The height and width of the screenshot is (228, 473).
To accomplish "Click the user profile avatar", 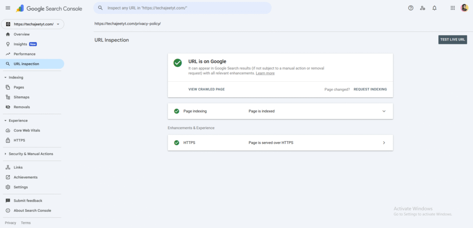I will 464,8.
